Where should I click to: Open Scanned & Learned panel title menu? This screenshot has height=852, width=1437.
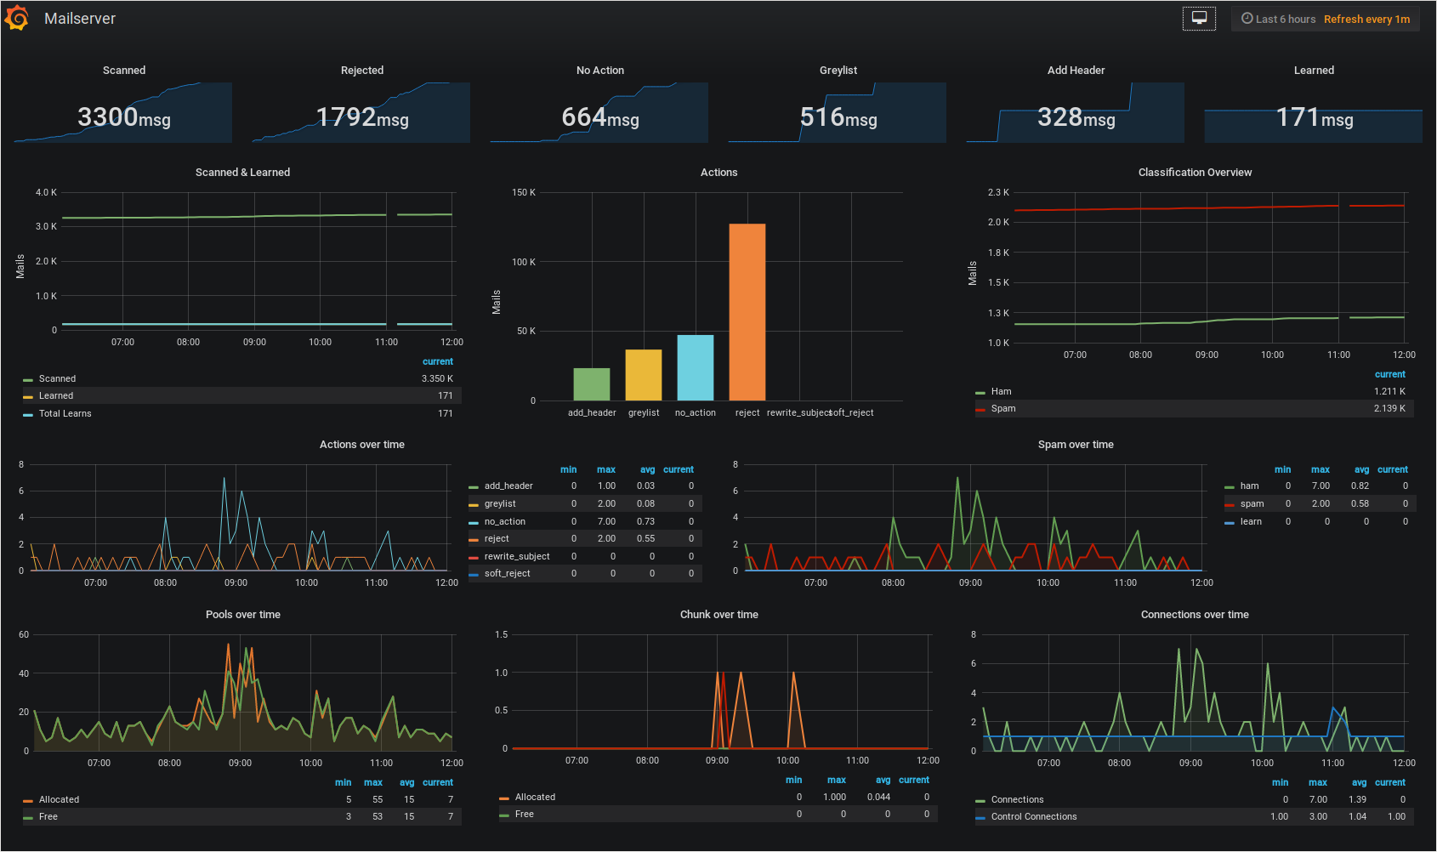point(243,173)
